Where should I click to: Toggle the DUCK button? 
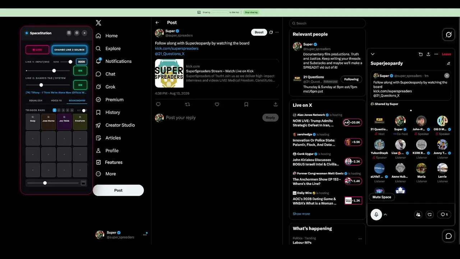point(82,62)
